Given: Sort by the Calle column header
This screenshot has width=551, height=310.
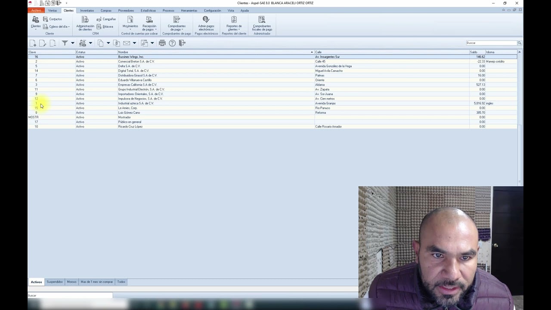Looking at the screenshot, I should [392, 52].
